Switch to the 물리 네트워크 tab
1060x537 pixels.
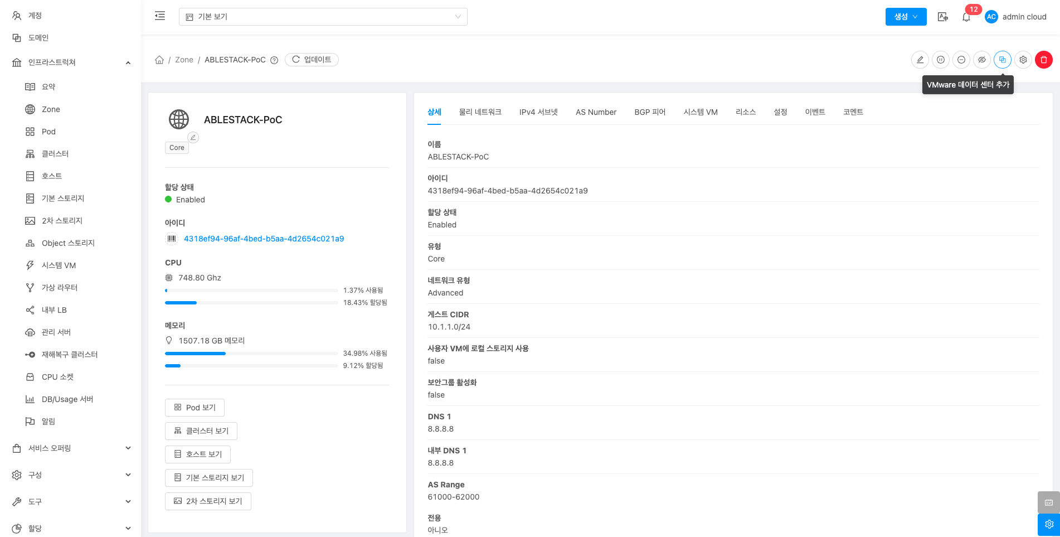480,112
